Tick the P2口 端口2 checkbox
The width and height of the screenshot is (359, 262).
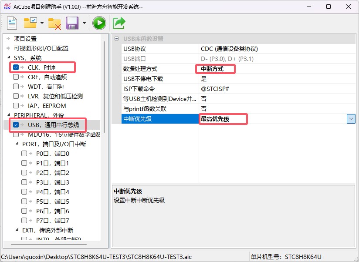pos(24,173)
